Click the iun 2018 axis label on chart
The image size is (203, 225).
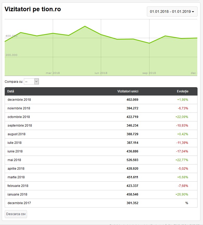tap(101, 73)
